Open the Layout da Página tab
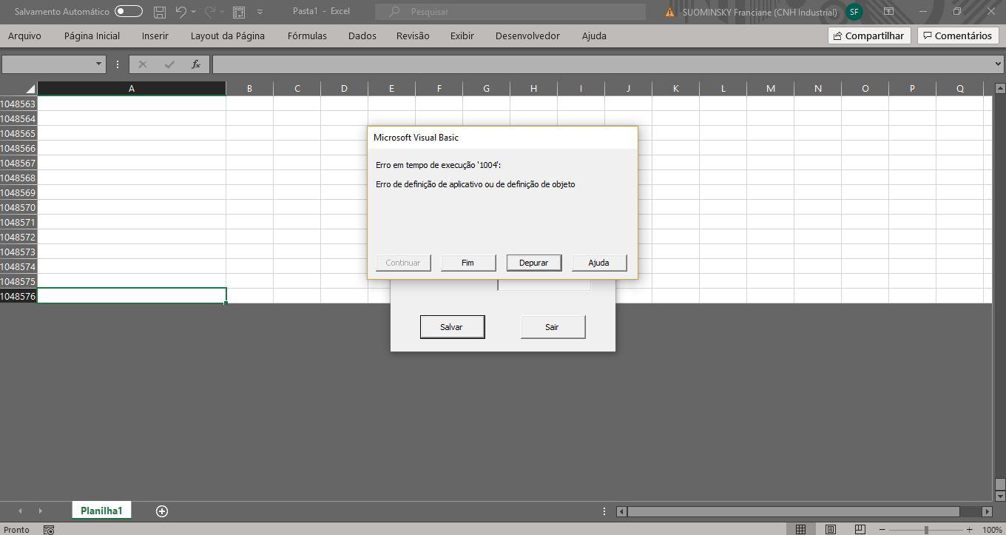 (228, 36)
